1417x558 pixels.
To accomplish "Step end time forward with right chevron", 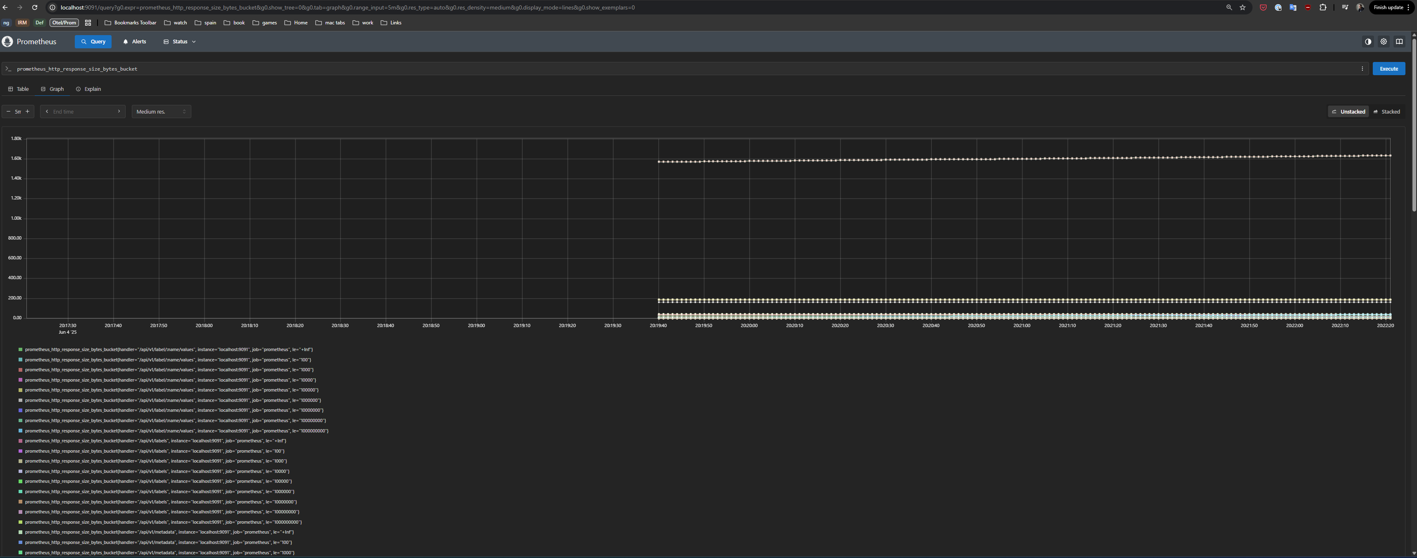I will [119, 112].
